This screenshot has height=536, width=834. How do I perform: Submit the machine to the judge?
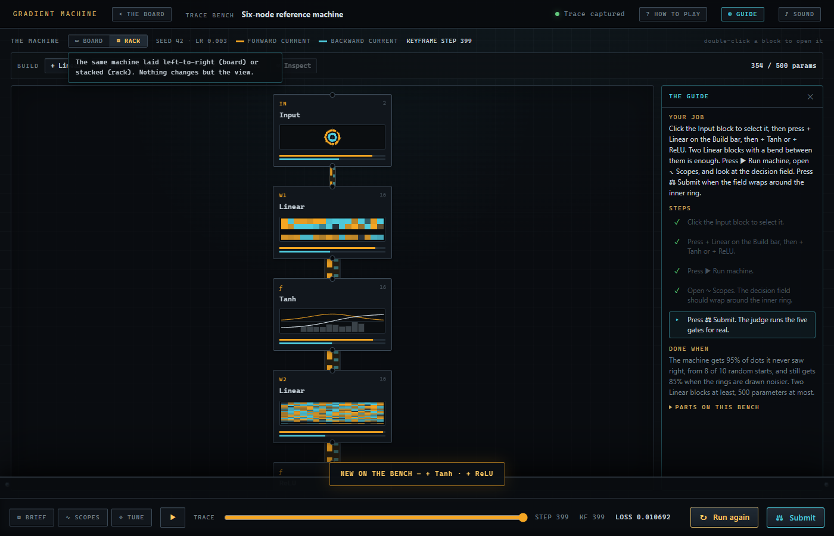[795, 518]
